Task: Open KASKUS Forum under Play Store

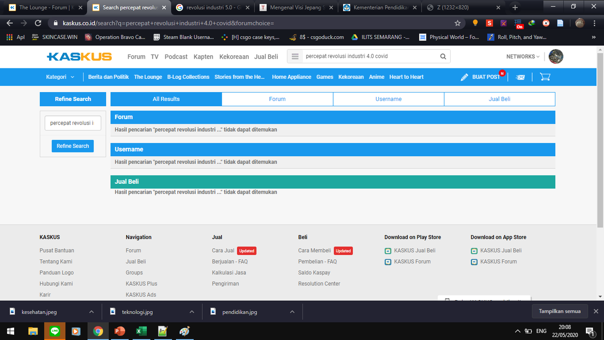Action: [412, 262]
